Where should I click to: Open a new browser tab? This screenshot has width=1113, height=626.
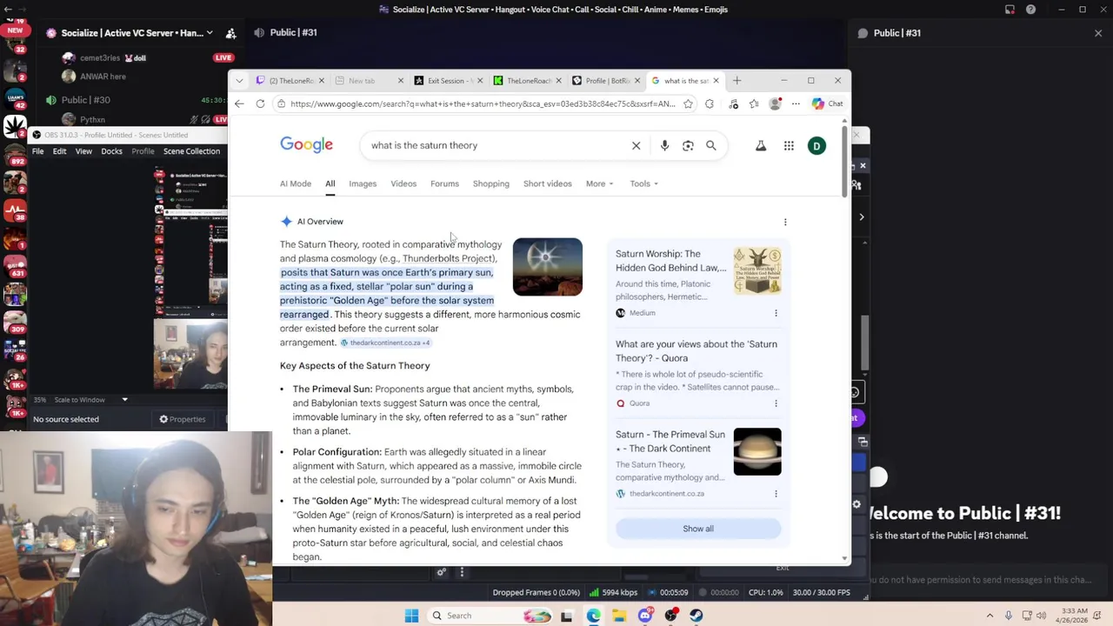(x=736, y=81)
